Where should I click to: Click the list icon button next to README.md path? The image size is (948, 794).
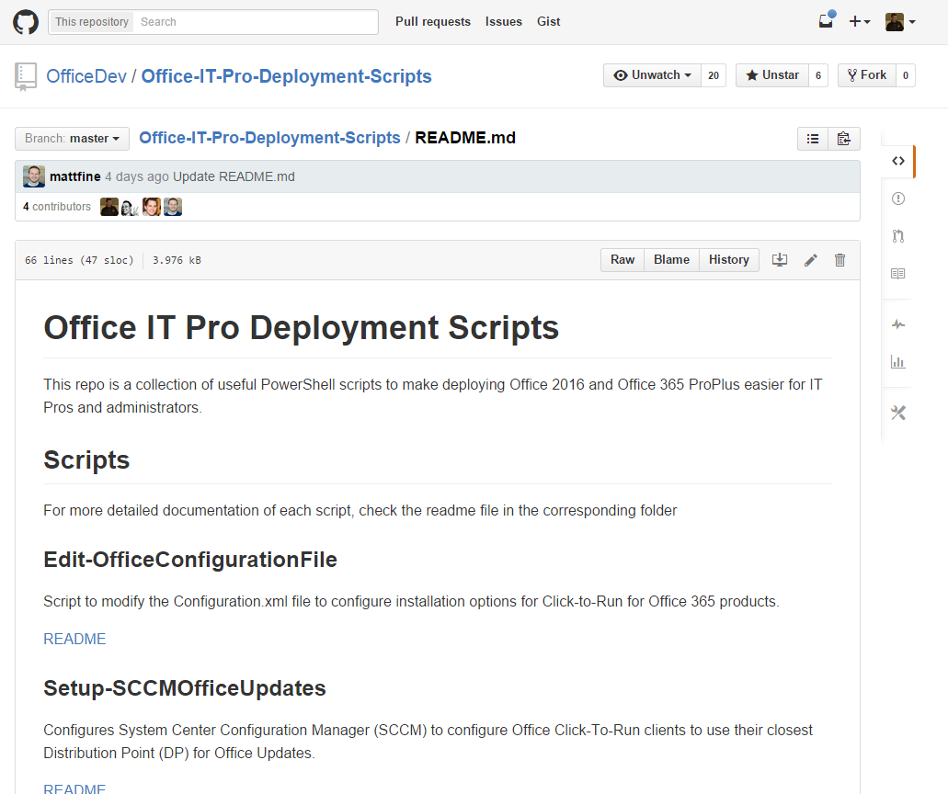(x=813, y=139)
